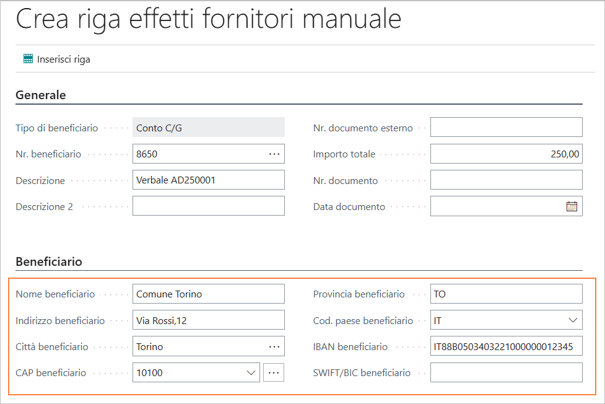
Task: Expand the Cod. paese beneficiario dropdown
Action: tap(572, 320)
